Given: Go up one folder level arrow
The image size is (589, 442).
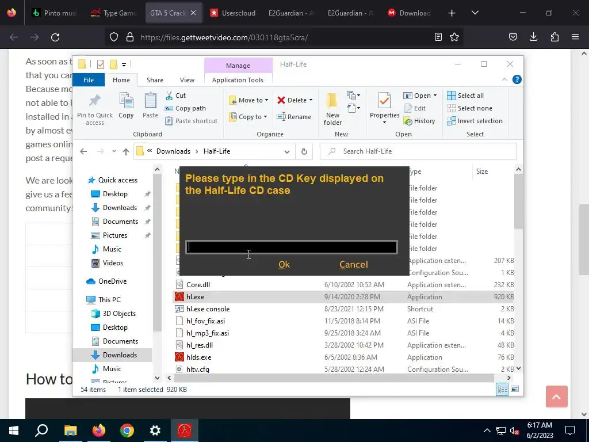Looking at the screenshot, I should coord(126,151).
